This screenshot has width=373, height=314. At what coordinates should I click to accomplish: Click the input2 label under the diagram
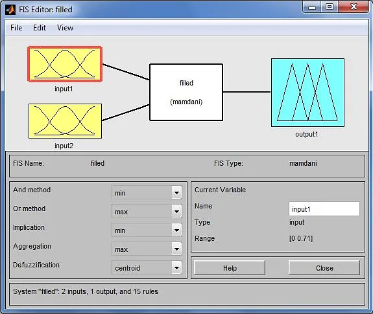64,146
